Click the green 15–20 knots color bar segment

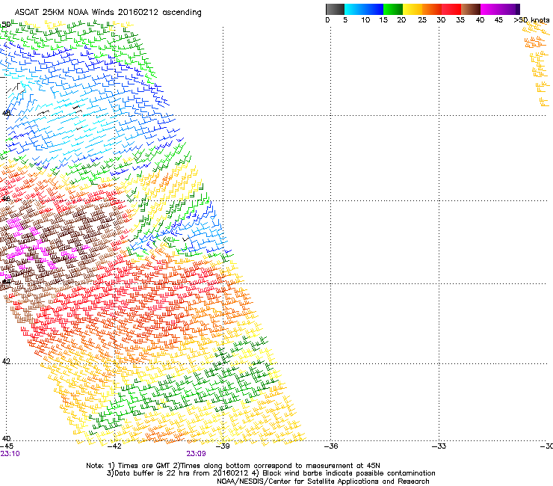coord(393,9)
